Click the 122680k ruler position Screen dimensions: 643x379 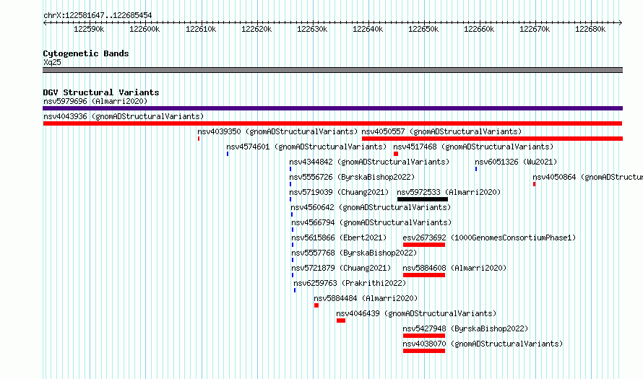click(590, 29)
